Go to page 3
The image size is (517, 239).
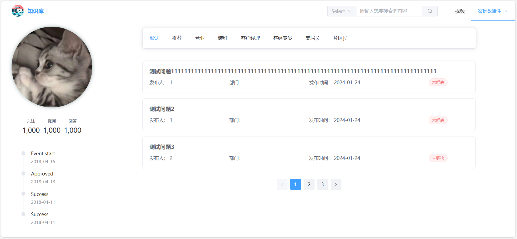(x=322, y=184)
